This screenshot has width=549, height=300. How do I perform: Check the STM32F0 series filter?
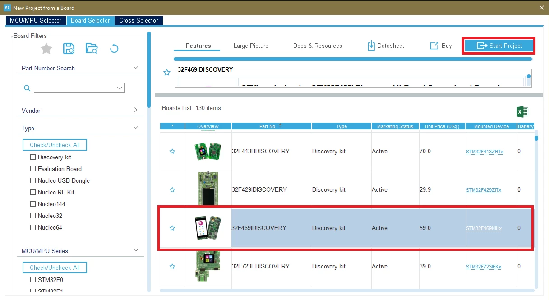(x=33, y=280)
